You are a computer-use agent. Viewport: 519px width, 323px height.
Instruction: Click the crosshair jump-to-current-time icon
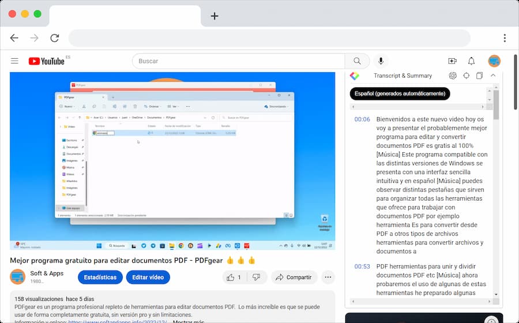click(467, 76)
